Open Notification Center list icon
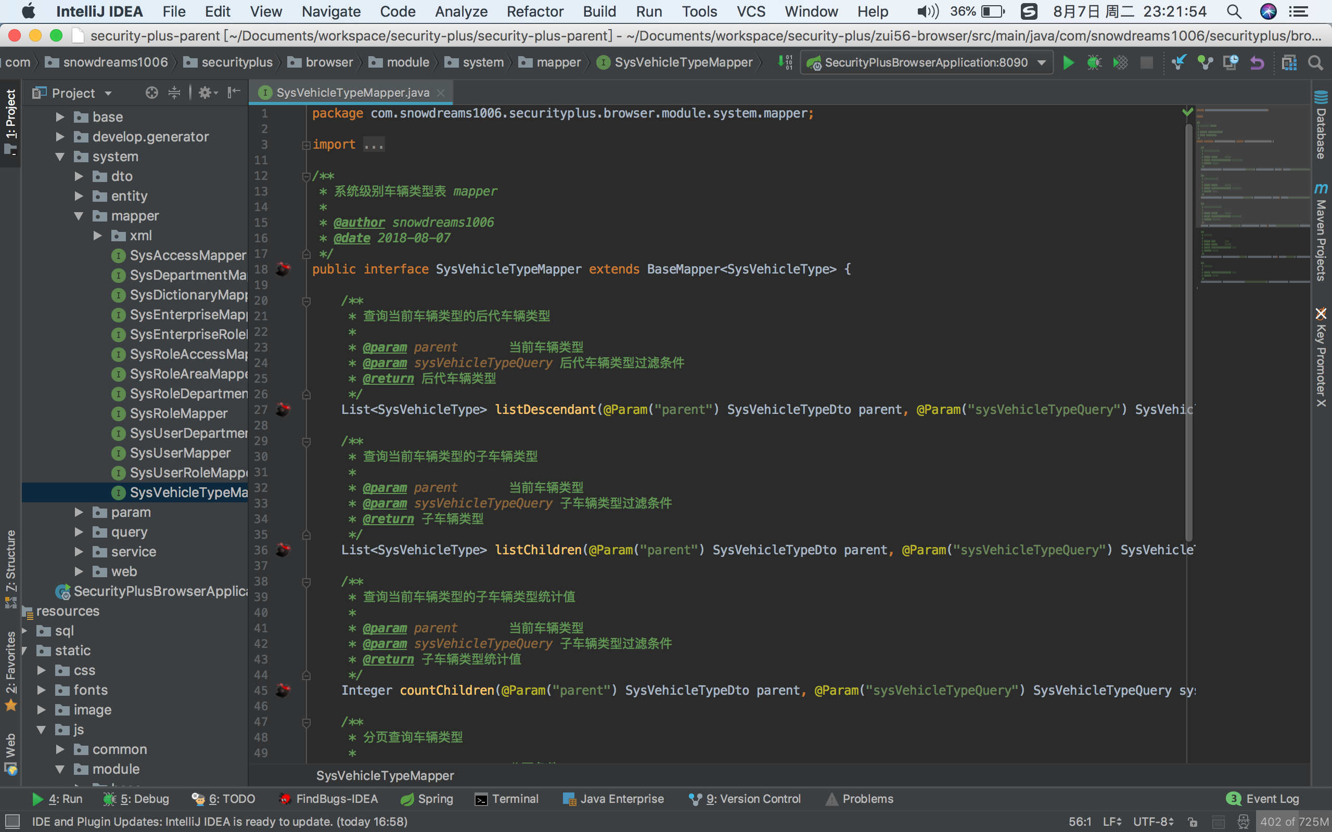 [1299, 11]
